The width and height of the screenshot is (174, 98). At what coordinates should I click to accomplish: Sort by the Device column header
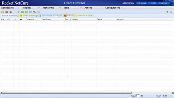[x=100, y=19]
